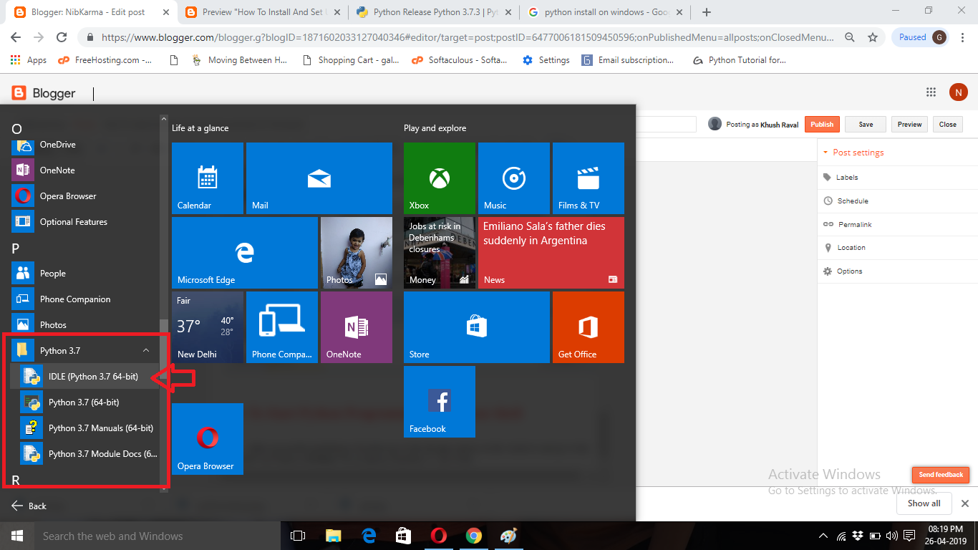Image resolution: width=978 pixels, height=550 pixels.
Task: Click the Search the web and Windows box
Action: 158,536
